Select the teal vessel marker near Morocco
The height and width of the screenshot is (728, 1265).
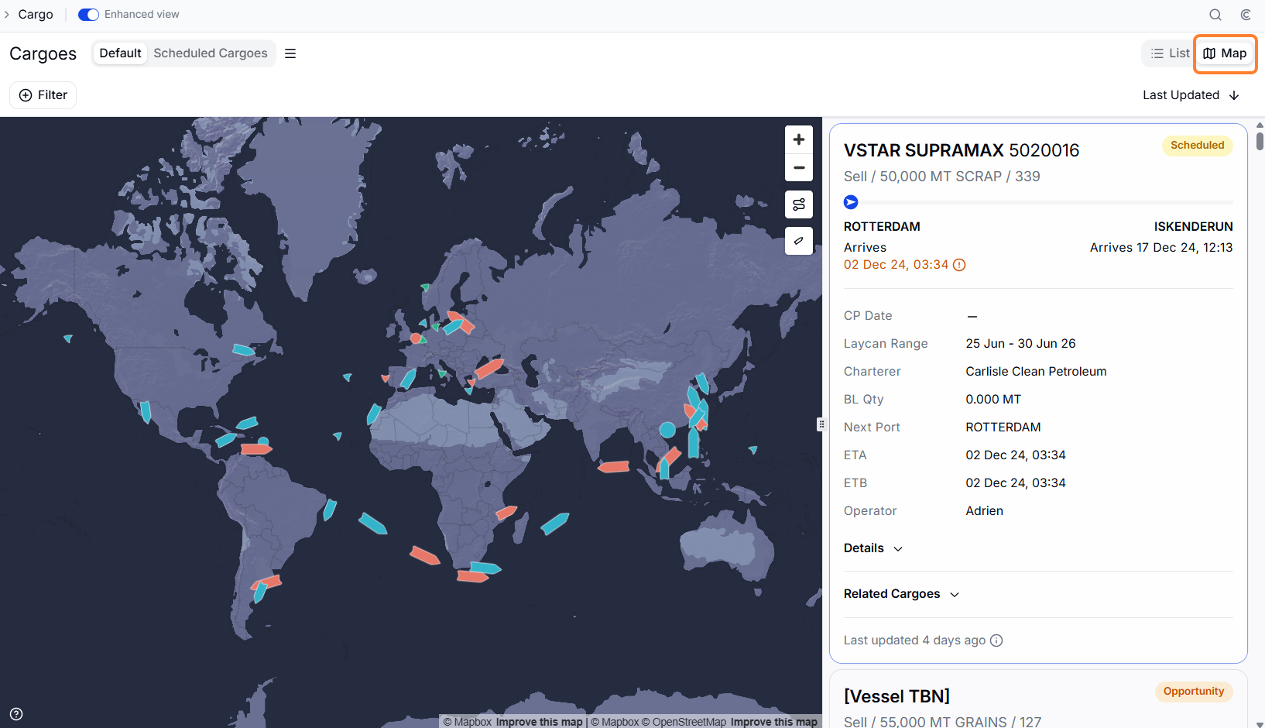[374, 414]
